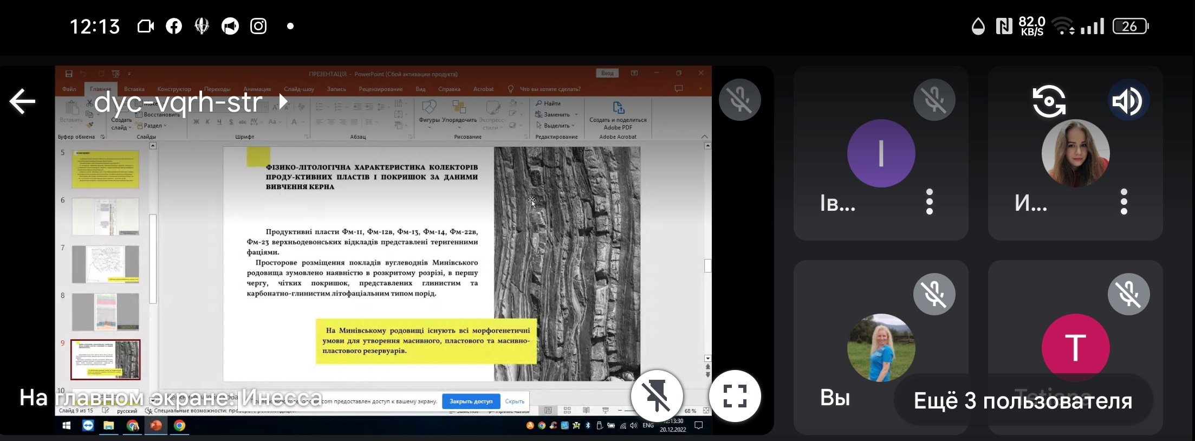1195x441 pixels.
Task: Switch to the Слайд-шоу ribbon tab
Action: coord(298,89)
